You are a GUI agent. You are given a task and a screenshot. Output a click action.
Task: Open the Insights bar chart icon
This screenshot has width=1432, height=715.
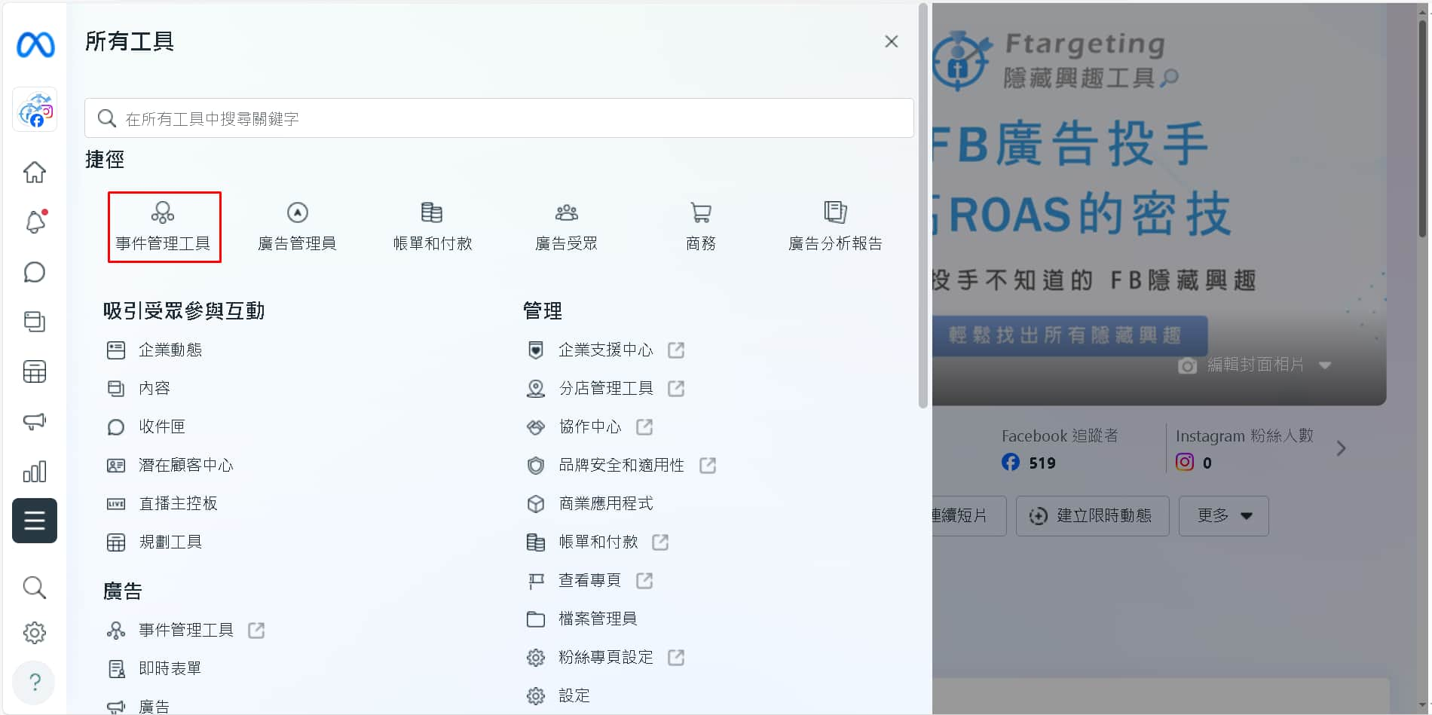pyautogui.click(x=35, y=472)
